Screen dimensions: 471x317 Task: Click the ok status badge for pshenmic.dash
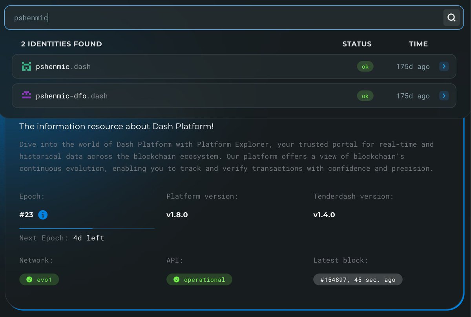point(365,67)
